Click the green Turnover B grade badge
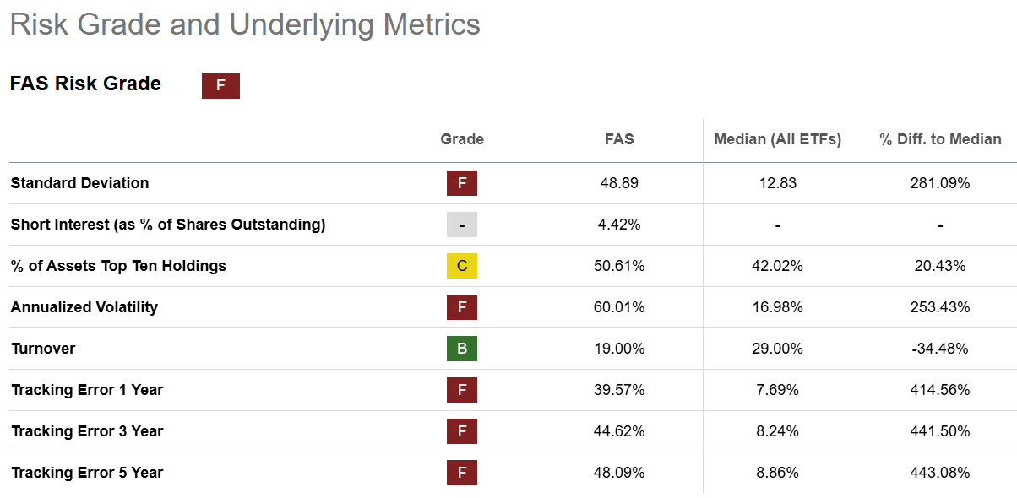 click(x=462, y=349)
